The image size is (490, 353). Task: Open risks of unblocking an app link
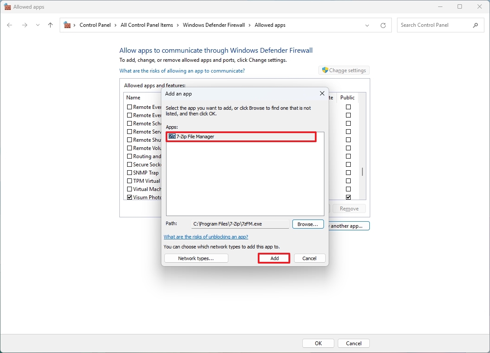(x=206, y=237)
